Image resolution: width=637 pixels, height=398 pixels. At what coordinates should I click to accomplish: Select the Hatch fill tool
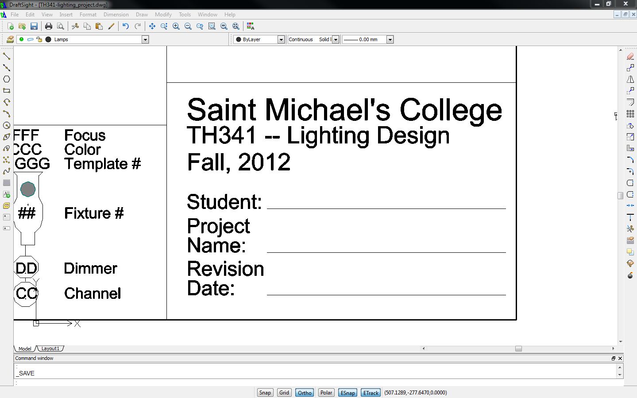point(7,183)
